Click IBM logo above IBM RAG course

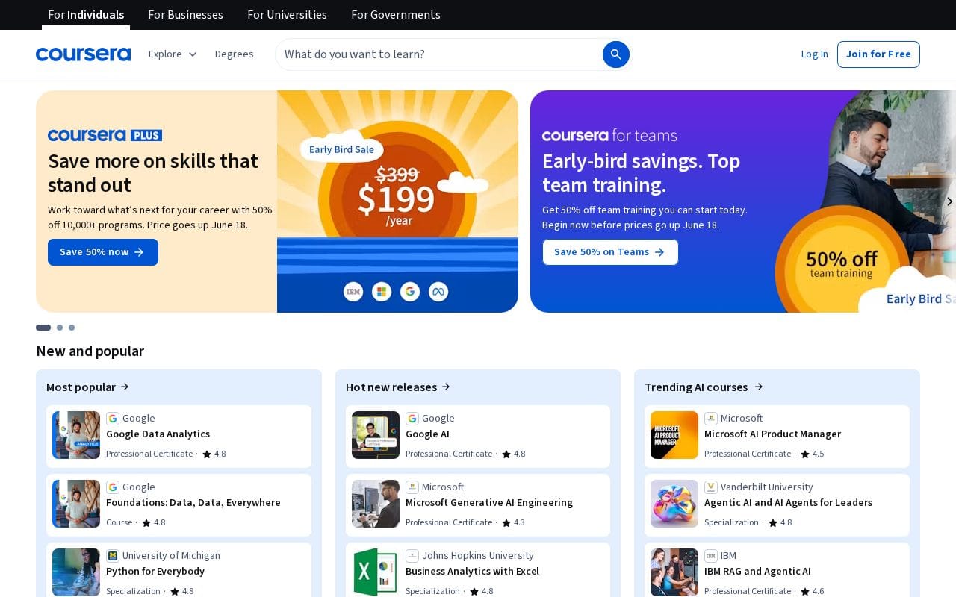click(x=711, y=556)
